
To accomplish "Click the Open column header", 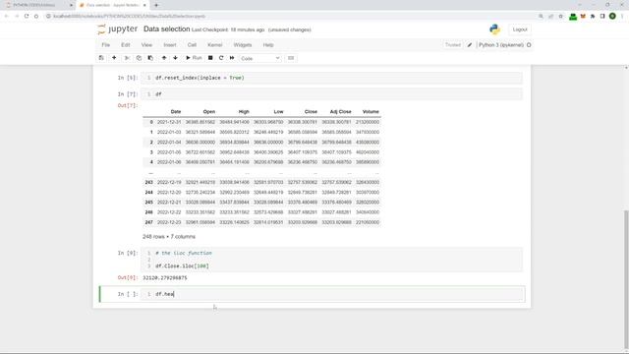I will (209, 111).
